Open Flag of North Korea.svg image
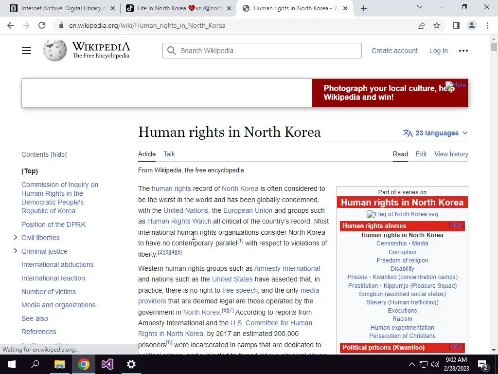The image size is (498, 374). [x=402, y=214]
